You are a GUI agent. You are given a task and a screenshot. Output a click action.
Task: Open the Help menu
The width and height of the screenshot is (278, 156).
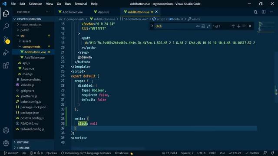(x=94, y=4)
